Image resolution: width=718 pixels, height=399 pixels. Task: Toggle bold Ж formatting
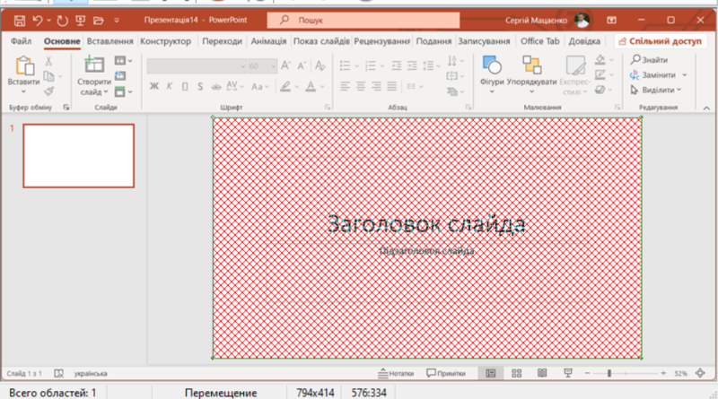pos(154,86)
